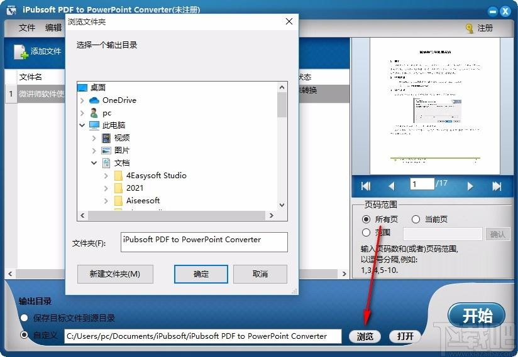
Task: Click folder tree scroll down arrow
Action: 282,205
